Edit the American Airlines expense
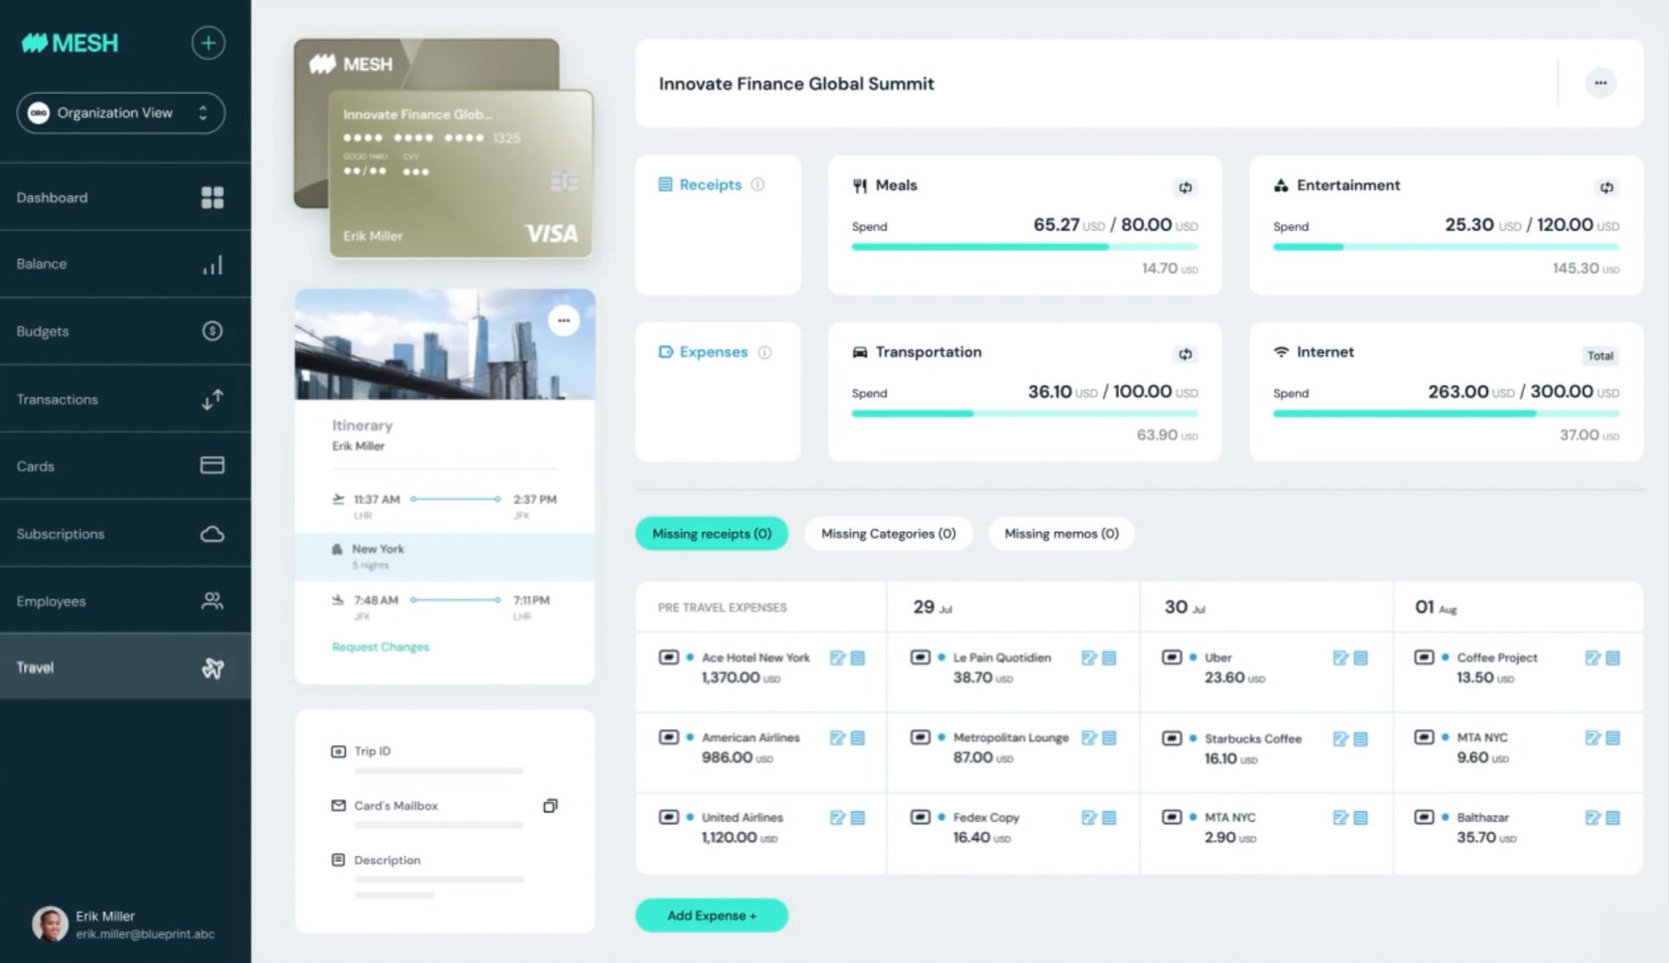 838,738
